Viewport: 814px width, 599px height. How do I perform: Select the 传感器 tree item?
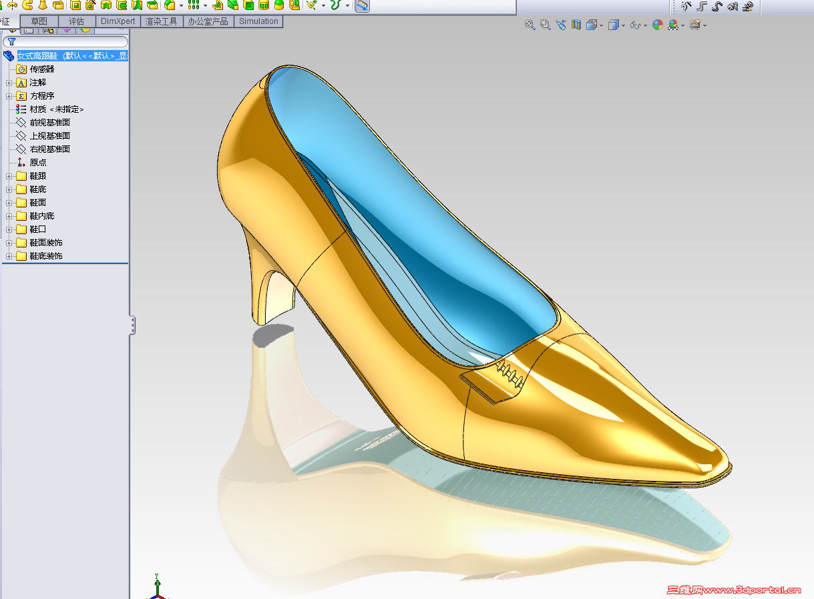pos(42,69)
